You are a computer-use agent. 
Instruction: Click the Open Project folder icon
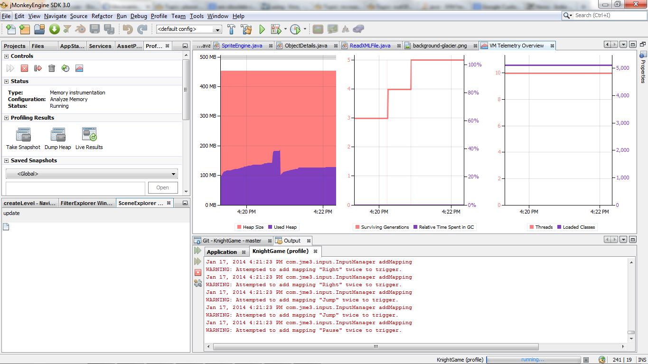(x=39, y=29)
